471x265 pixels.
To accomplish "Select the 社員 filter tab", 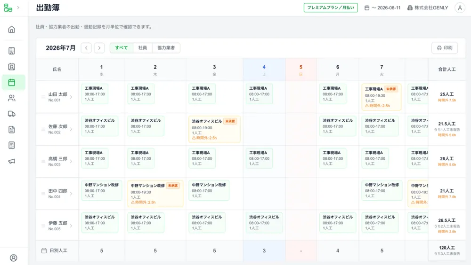I will 143,48.
